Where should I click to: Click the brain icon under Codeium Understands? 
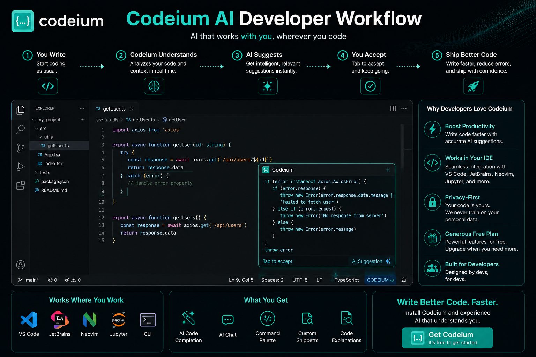point(154,86)
